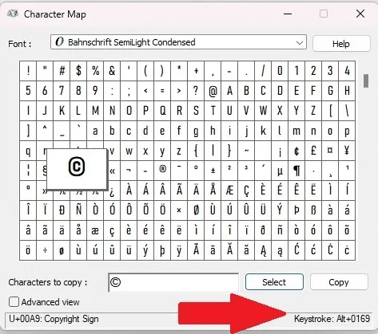Click the Characters to copy field
The image size is (378, 334).
(x=173, y=282)
